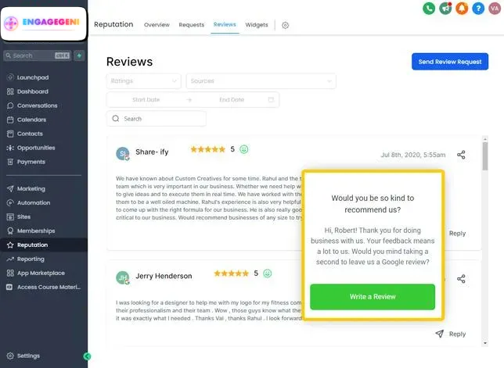Click the Send Review Request button
The width and height of the screenshot is (504, 368).
pos(450,62)
